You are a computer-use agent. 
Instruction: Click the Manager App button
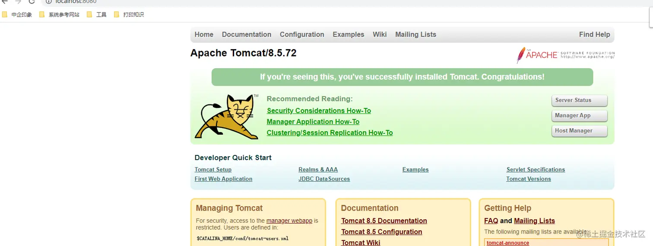(x=580, y=116)
